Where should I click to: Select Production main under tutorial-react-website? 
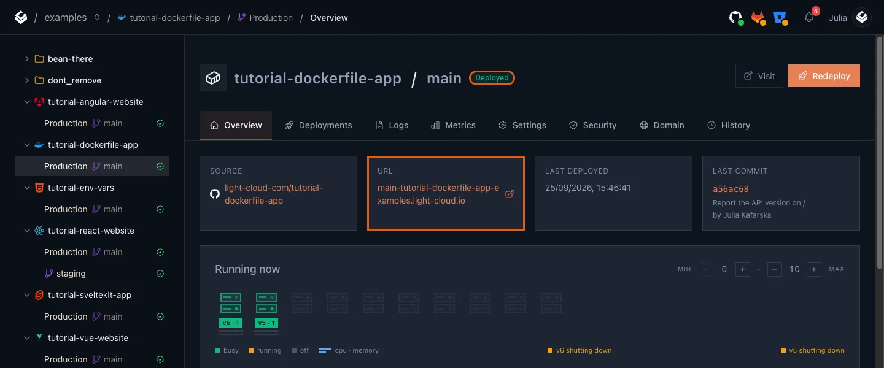point(92,252)
